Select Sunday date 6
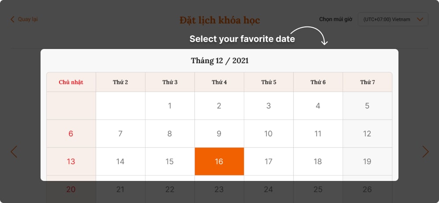This screenshot has height=203, width=439. pos(71,134)
